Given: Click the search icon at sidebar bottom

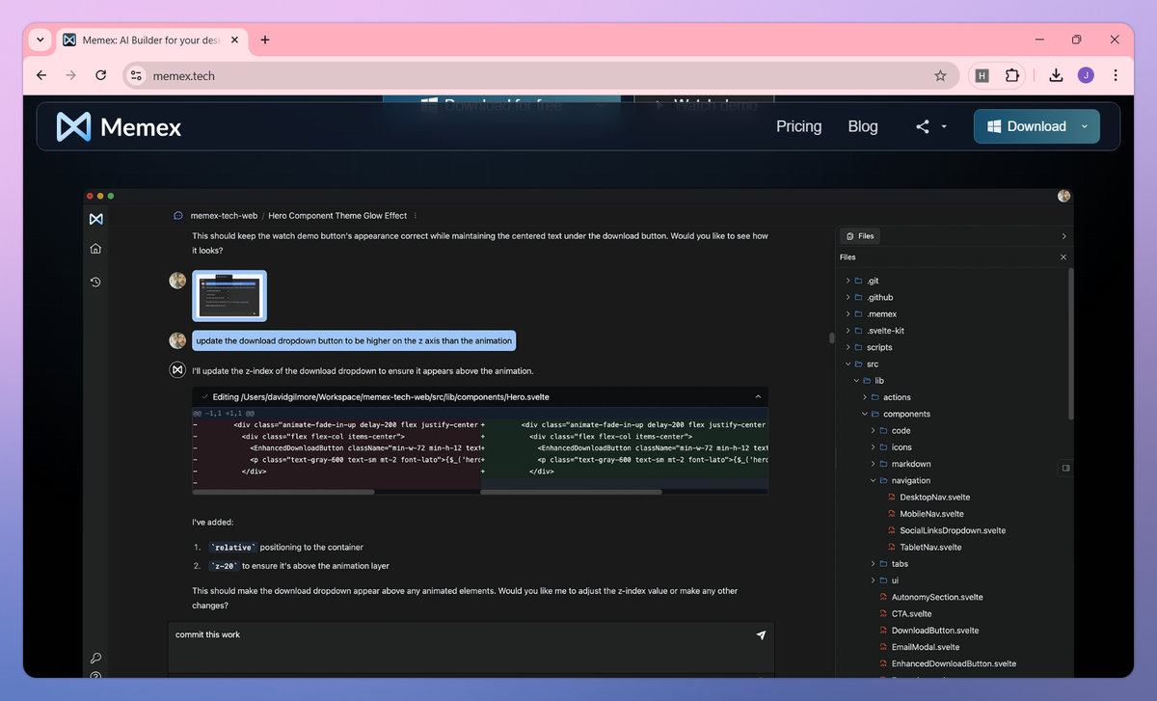Looking at the screenshot, I should pos(95,658).
